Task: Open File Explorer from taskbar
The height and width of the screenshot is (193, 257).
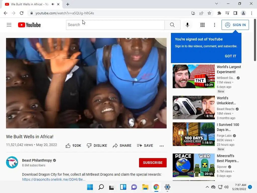Action: tap(145, 187)
